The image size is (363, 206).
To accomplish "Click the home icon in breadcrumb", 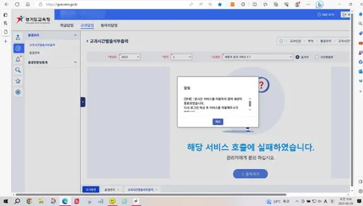I will [281, 41].
